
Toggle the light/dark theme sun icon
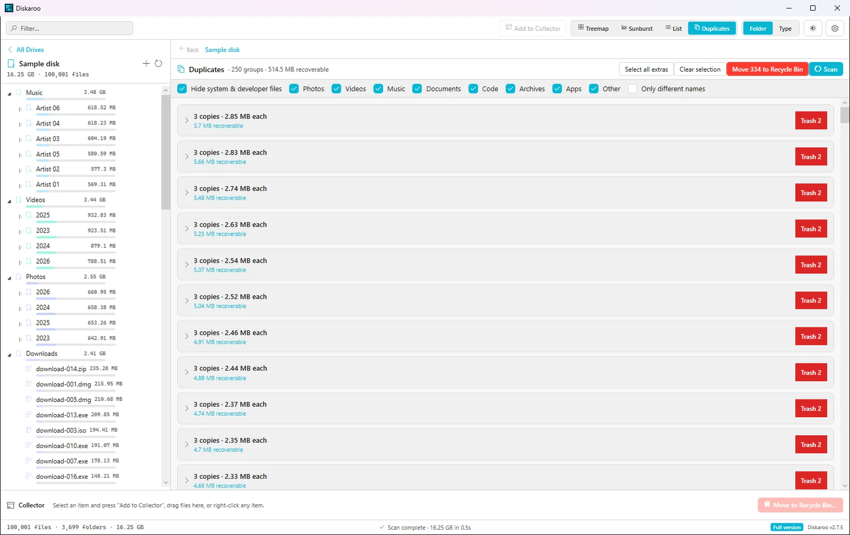[813, 28]
